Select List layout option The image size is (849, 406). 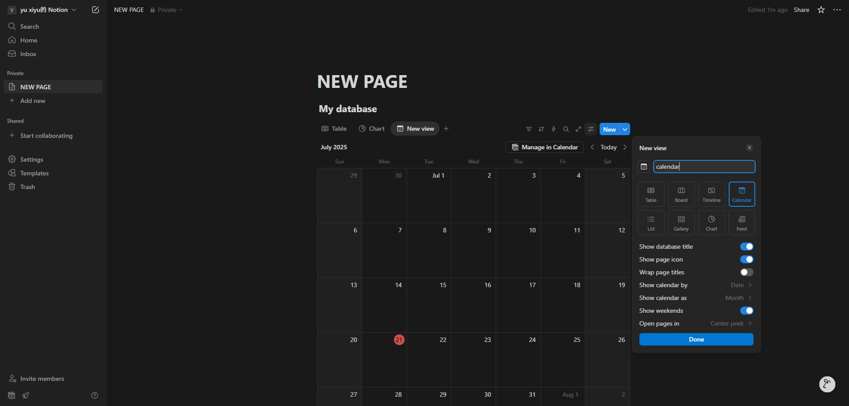pyautogui.click(x=651, y=223)
